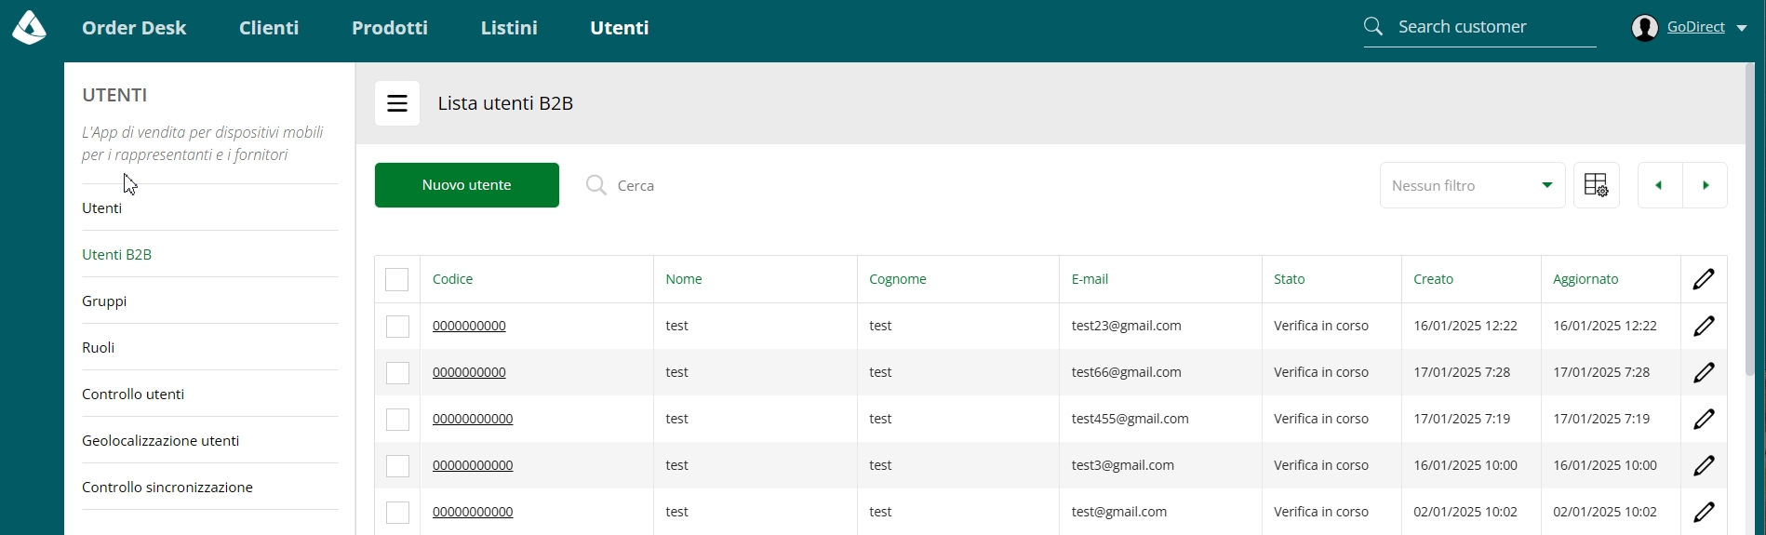Edit user test66@gmail.com with pencil icon
Image resolution: width=1766 pixels, height=535 pixels.
click(1704, 372)
